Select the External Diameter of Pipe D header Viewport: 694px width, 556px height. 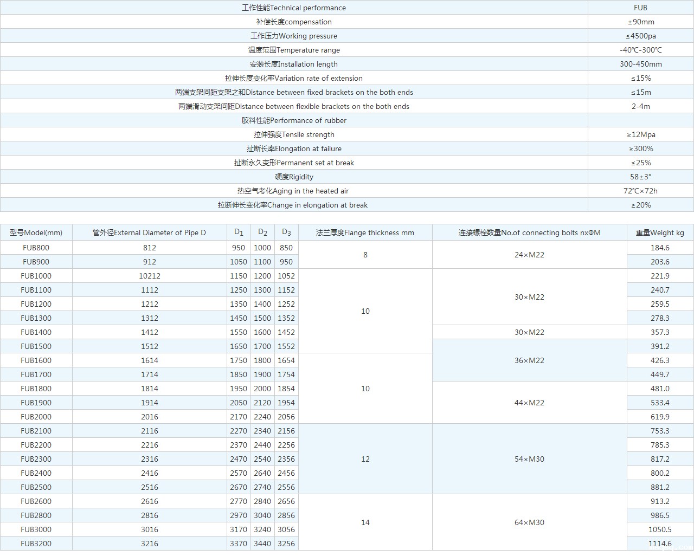point(149,232)
